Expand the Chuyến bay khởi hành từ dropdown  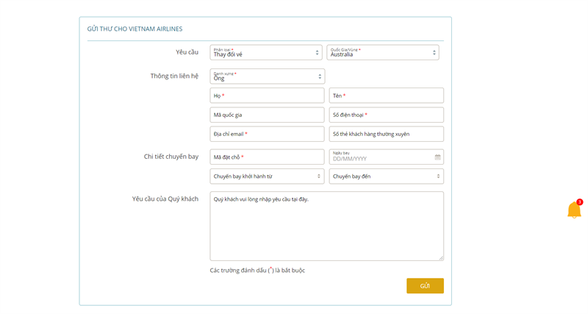pos(267,176)
